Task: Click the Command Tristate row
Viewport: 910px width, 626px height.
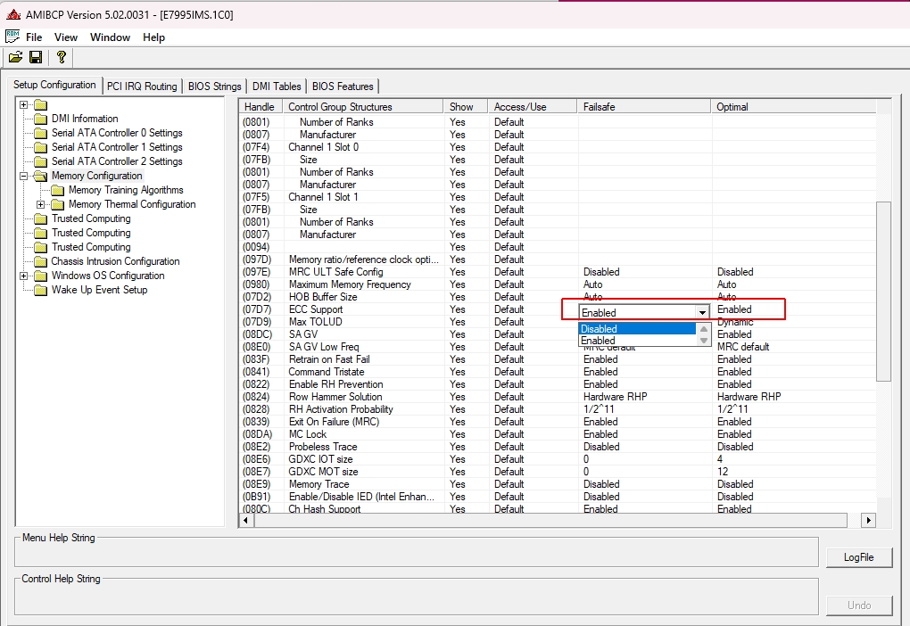Action: click(557, 372)
